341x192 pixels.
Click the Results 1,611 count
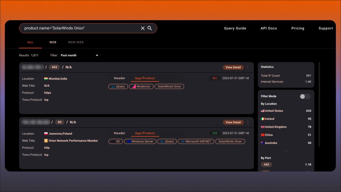pos(29,55)
